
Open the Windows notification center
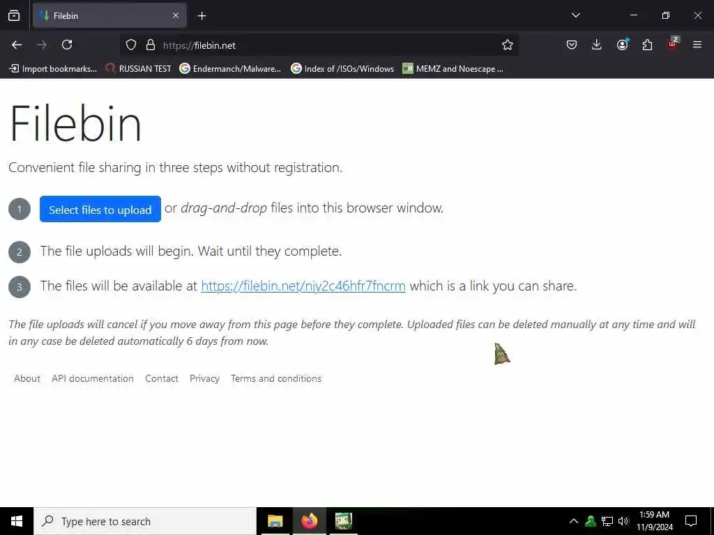pyautogui.click(x=691, y=521)
